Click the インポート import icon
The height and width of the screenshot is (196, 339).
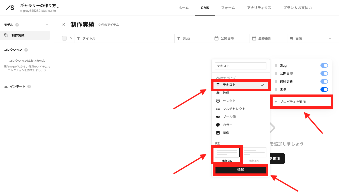[6, 86]
